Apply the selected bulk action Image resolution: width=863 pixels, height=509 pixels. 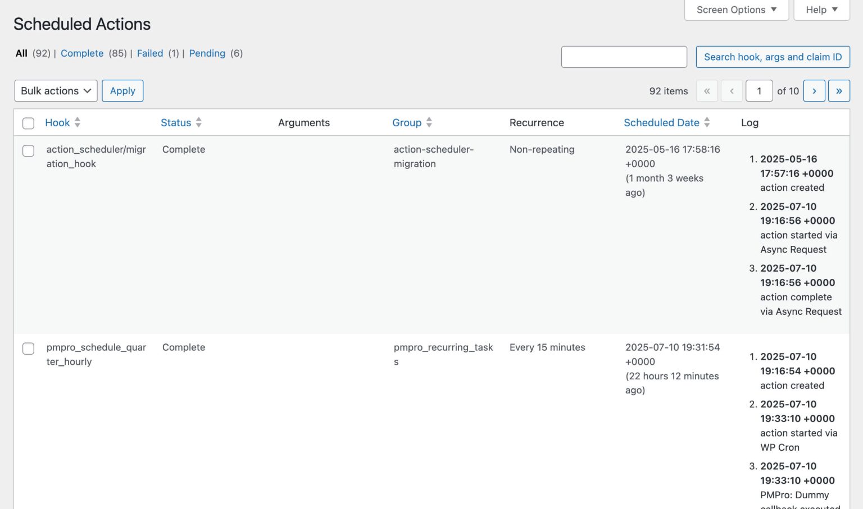point(122,90)
